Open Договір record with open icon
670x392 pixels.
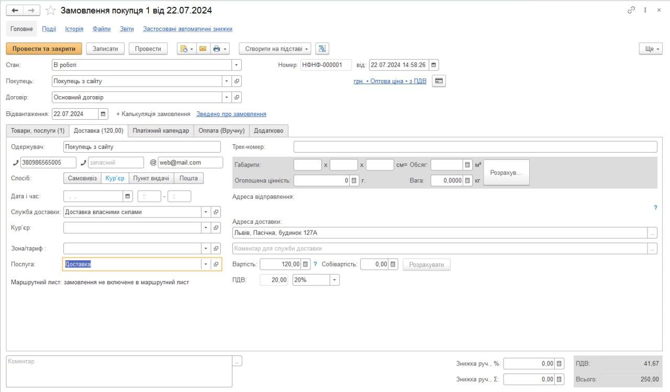(237, 97)
